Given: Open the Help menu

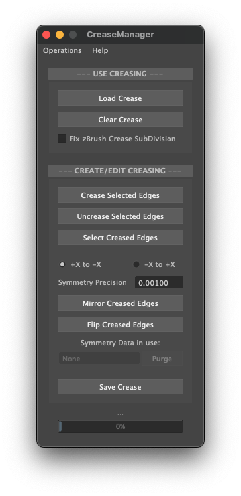Looking at the screenshot, I should 100,50.
